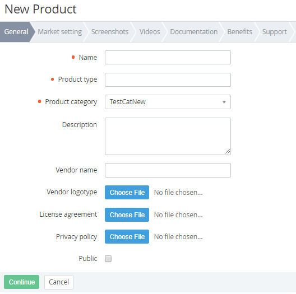
Task: Choose a file for Privacy policy
Action: (127, 237)
